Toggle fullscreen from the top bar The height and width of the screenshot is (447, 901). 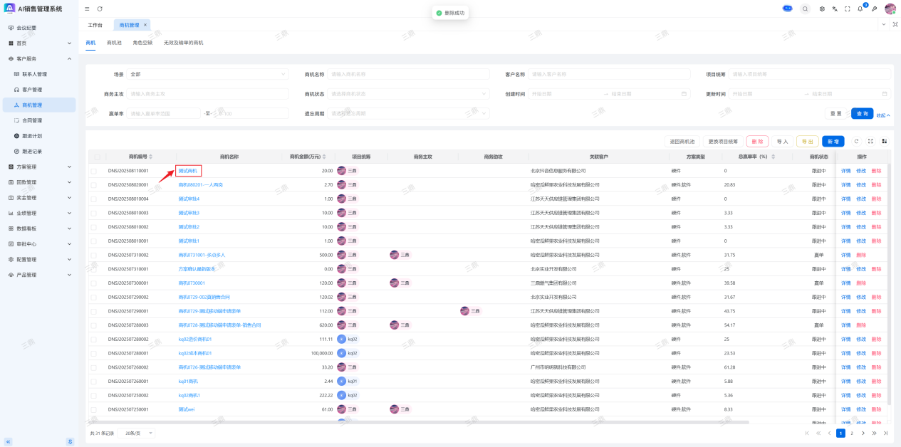coord(847,9)
